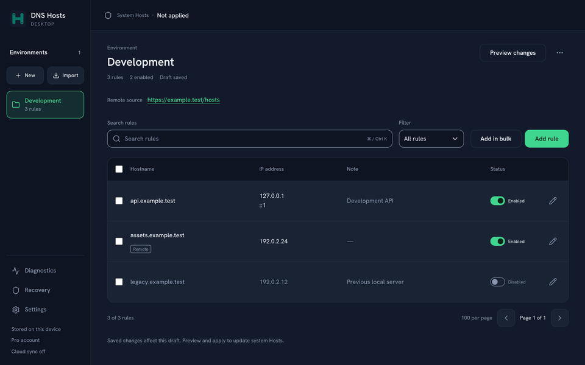Click the DNS Hosts app logo icon
Screen dimensions: 585x365
coord(18,18)
